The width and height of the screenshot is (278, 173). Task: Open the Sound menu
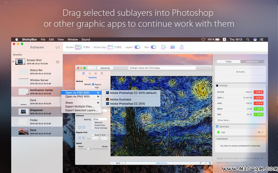click(85, 39)
